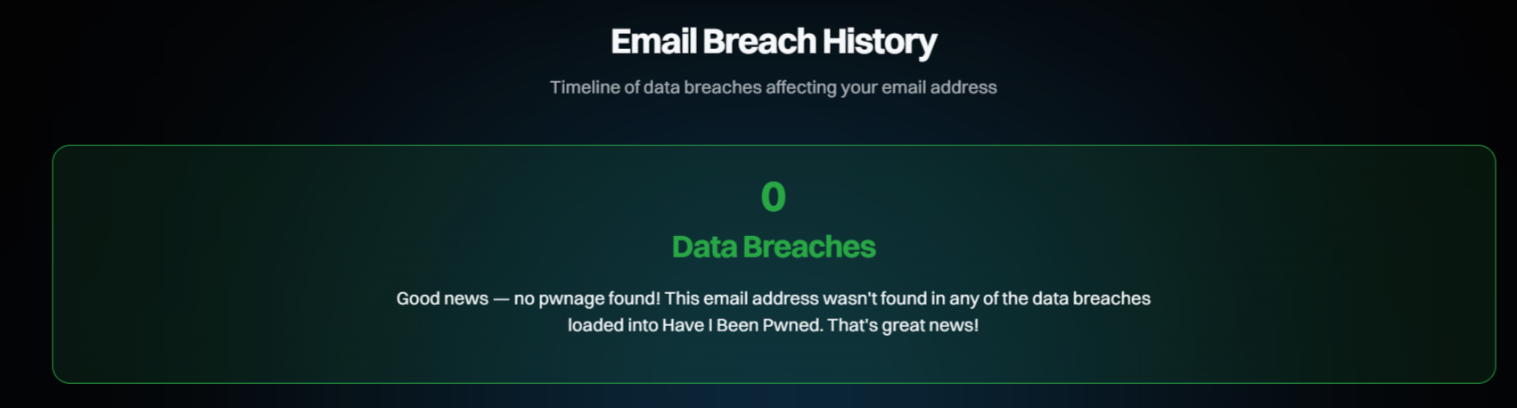This screenshot has height=408, width=1517.
Task: Click the Email Breach History heading
Action: coord(773,42)
